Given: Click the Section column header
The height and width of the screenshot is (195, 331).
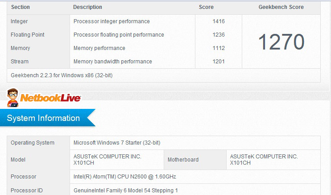Looking at the screenshot, I should click(x=21, y=7).
